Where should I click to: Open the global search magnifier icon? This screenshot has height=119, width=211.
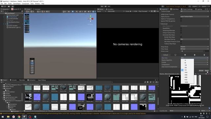pos(190,6)
